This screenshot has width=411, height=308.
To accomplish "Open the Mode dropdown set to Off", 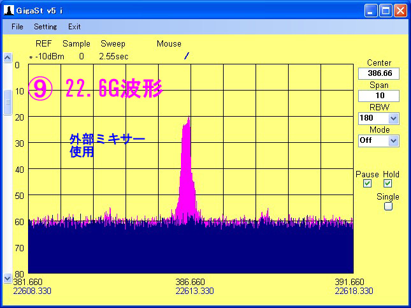I will 393,140.
